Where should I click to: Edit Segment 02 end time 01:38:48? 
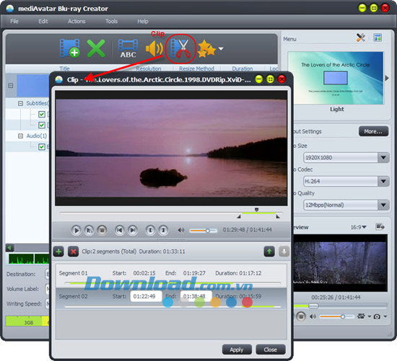point(196,296)
